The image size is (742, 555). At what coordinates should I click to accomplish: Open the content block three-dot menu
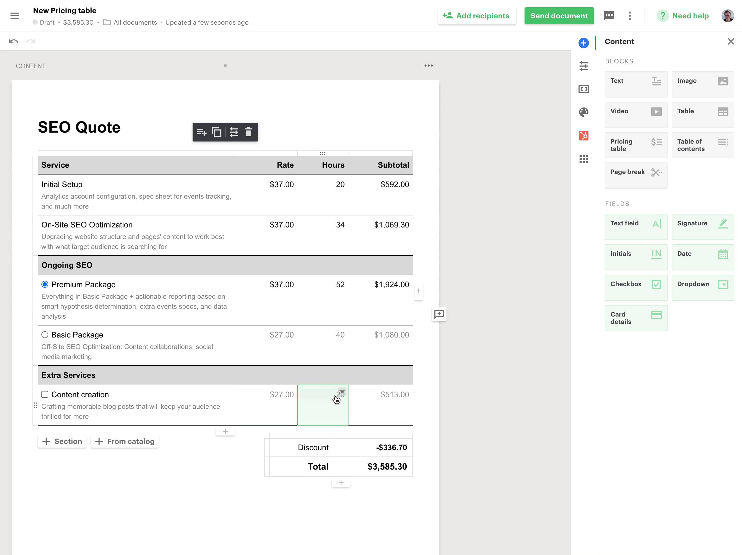[x=428, y=66]
